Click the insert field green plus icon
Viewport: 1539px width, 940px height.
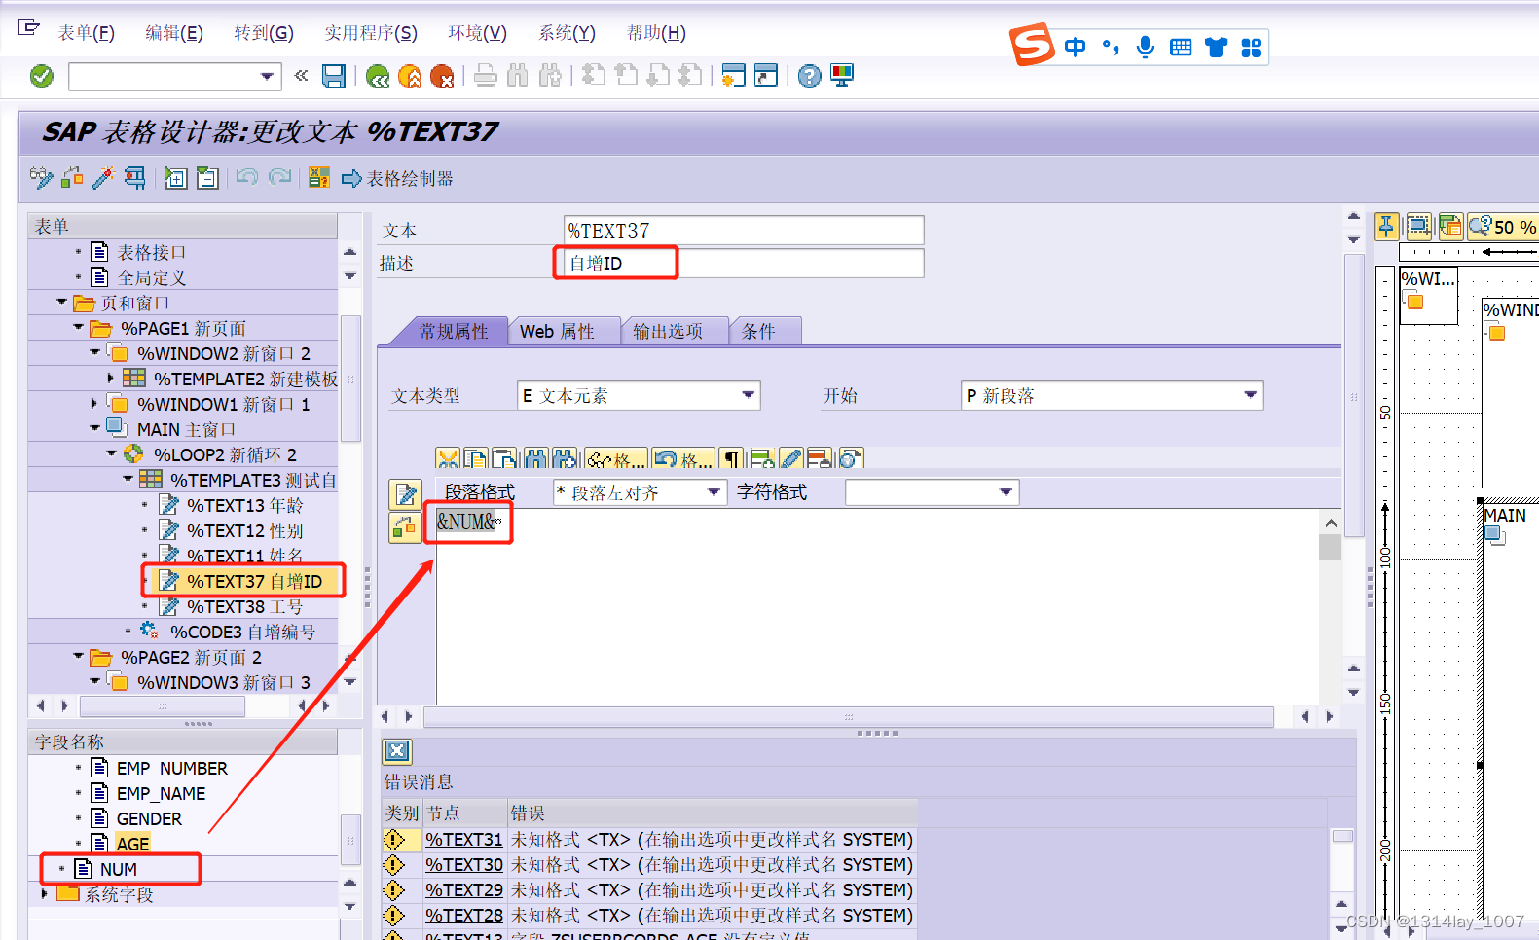pyautogui.click(x=762, y=458)
